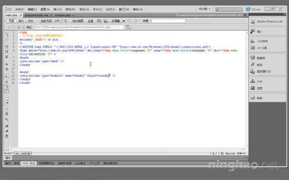The width and height of the screenshot is (289, 180).
Task: Toggle the 实时代码 Live Code button
Action: (x=46, y=21)
